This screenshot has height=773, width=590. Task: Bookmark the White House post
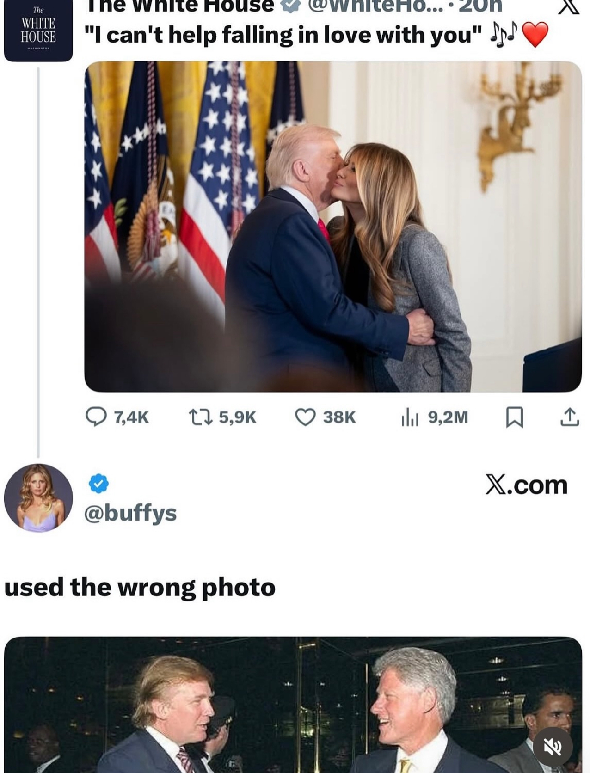515,417
